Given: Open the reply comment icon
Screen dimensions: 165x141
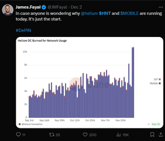Looking at the screenshot, I should (19, 134).
